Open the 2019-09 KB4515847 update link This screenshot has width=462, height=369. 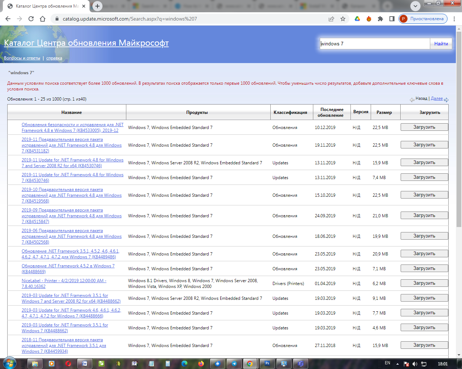[71, 216]
